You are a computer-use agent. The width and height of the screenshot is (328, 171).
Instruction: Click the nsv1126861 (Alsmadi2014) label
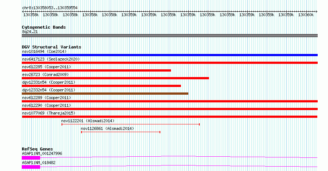pos(107,128)
